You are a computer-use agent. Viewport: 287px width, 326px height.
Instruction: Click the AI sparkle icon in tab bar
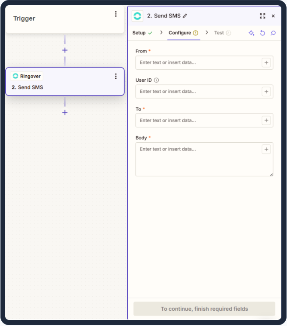tap(251, 33)
